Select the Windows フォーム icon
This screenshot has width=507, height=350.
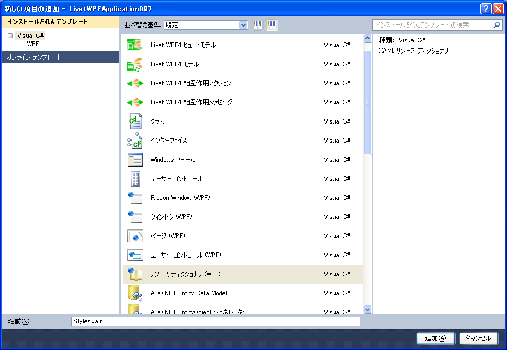(x=135, y=160)
